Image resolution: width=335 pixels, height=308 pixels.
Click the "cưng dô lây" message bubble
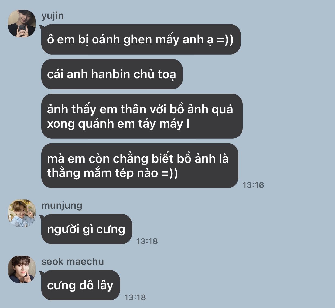pos(81,285)
